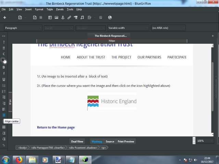
Task: Click the Wysiwyg view button
Action: 97,141
